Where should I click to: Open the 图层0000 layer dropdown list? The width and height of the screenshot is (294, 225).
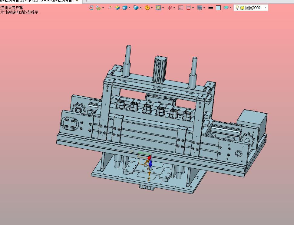pyautogui.click(x=266, y=7)
